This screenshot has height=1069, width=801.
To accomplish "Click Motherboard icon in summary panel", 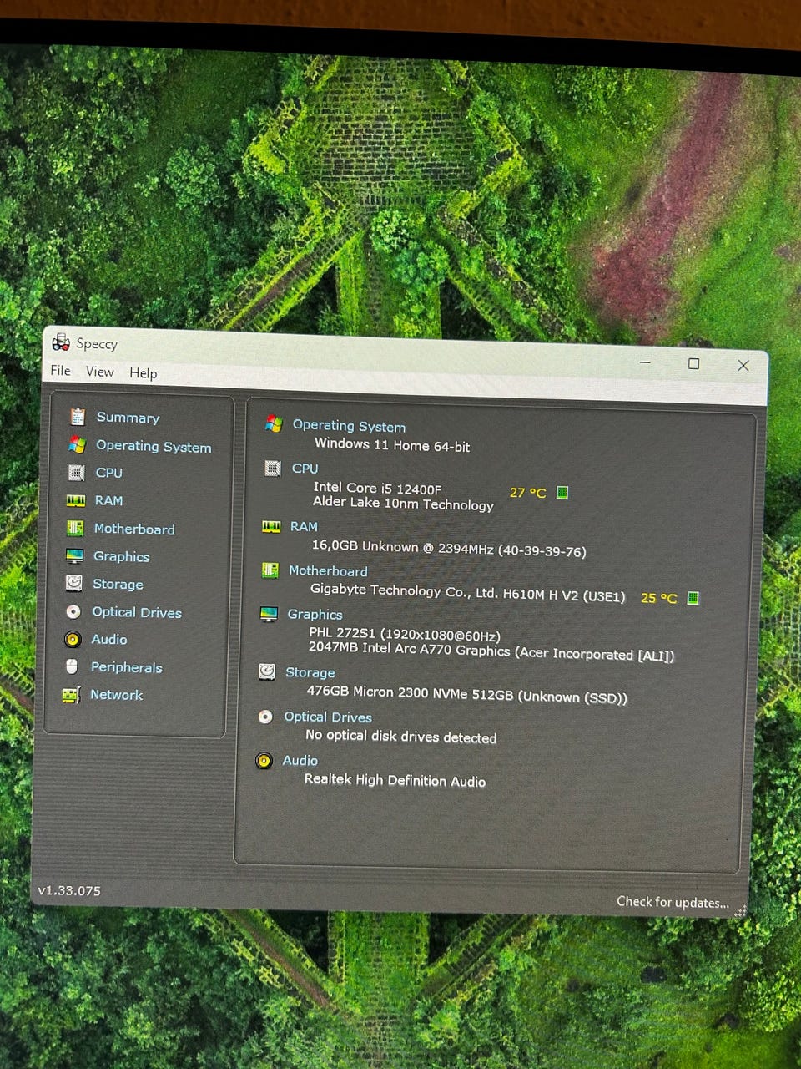I will [270, 570].
